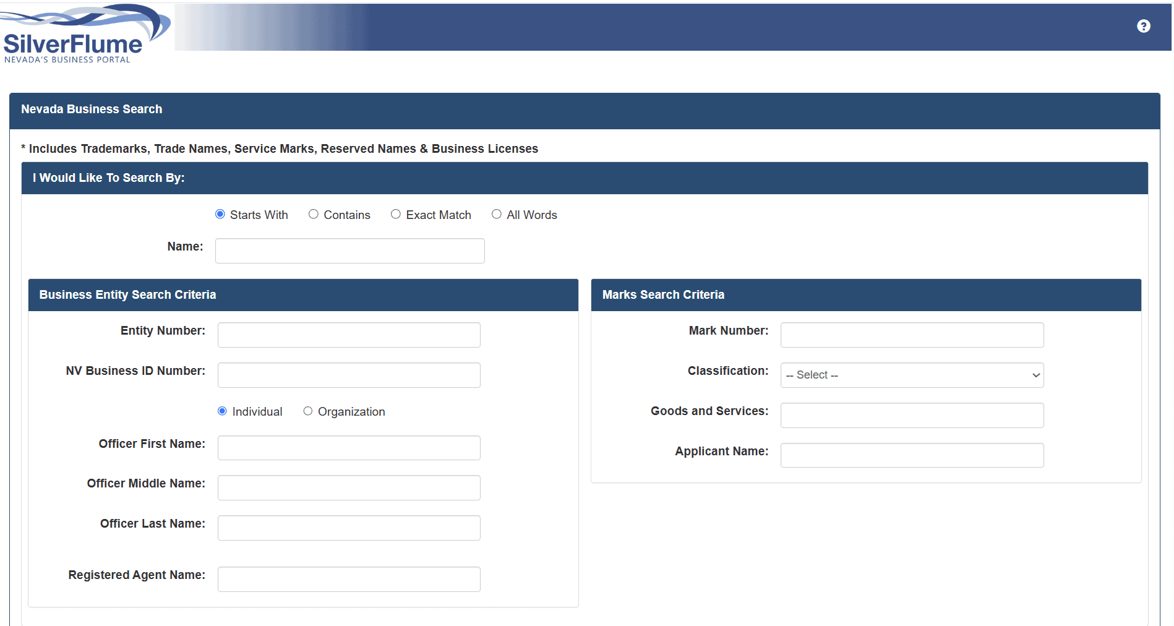Click the help question mark icon
The image size is (1174, 626).
pos(1143,26)
